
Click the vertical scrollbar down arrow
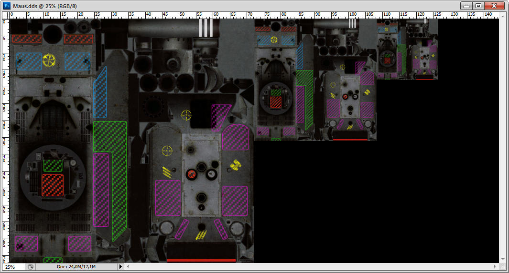pos(503,259)
